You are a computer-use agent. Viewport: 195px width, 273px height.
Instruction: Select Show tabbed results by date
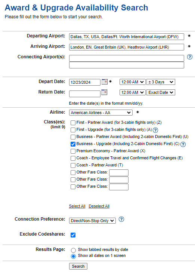[x=74, y=250]
